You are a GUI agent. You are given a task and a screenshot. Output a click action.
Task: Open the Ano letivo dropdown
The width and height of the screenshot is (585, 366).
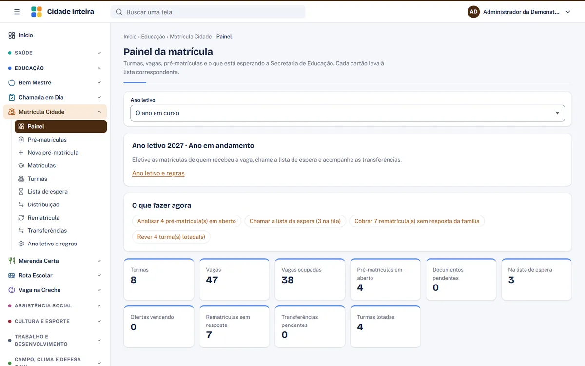[348, 113]
